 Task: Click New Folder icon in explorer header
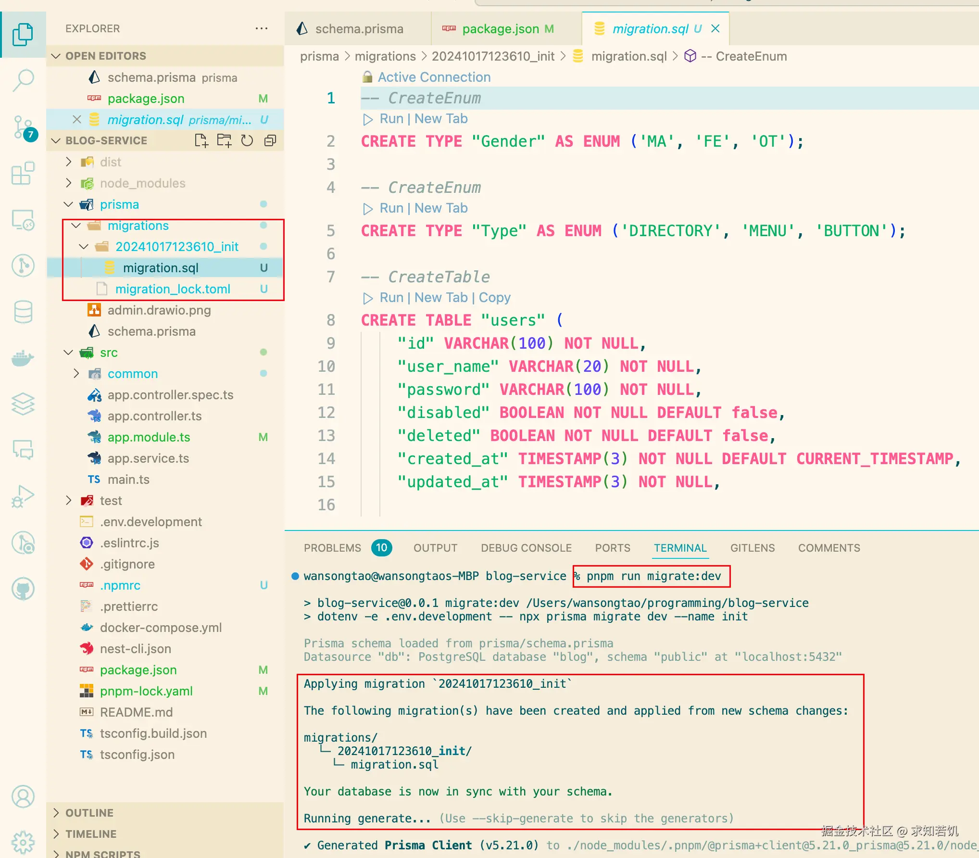(x=224, y=140)
